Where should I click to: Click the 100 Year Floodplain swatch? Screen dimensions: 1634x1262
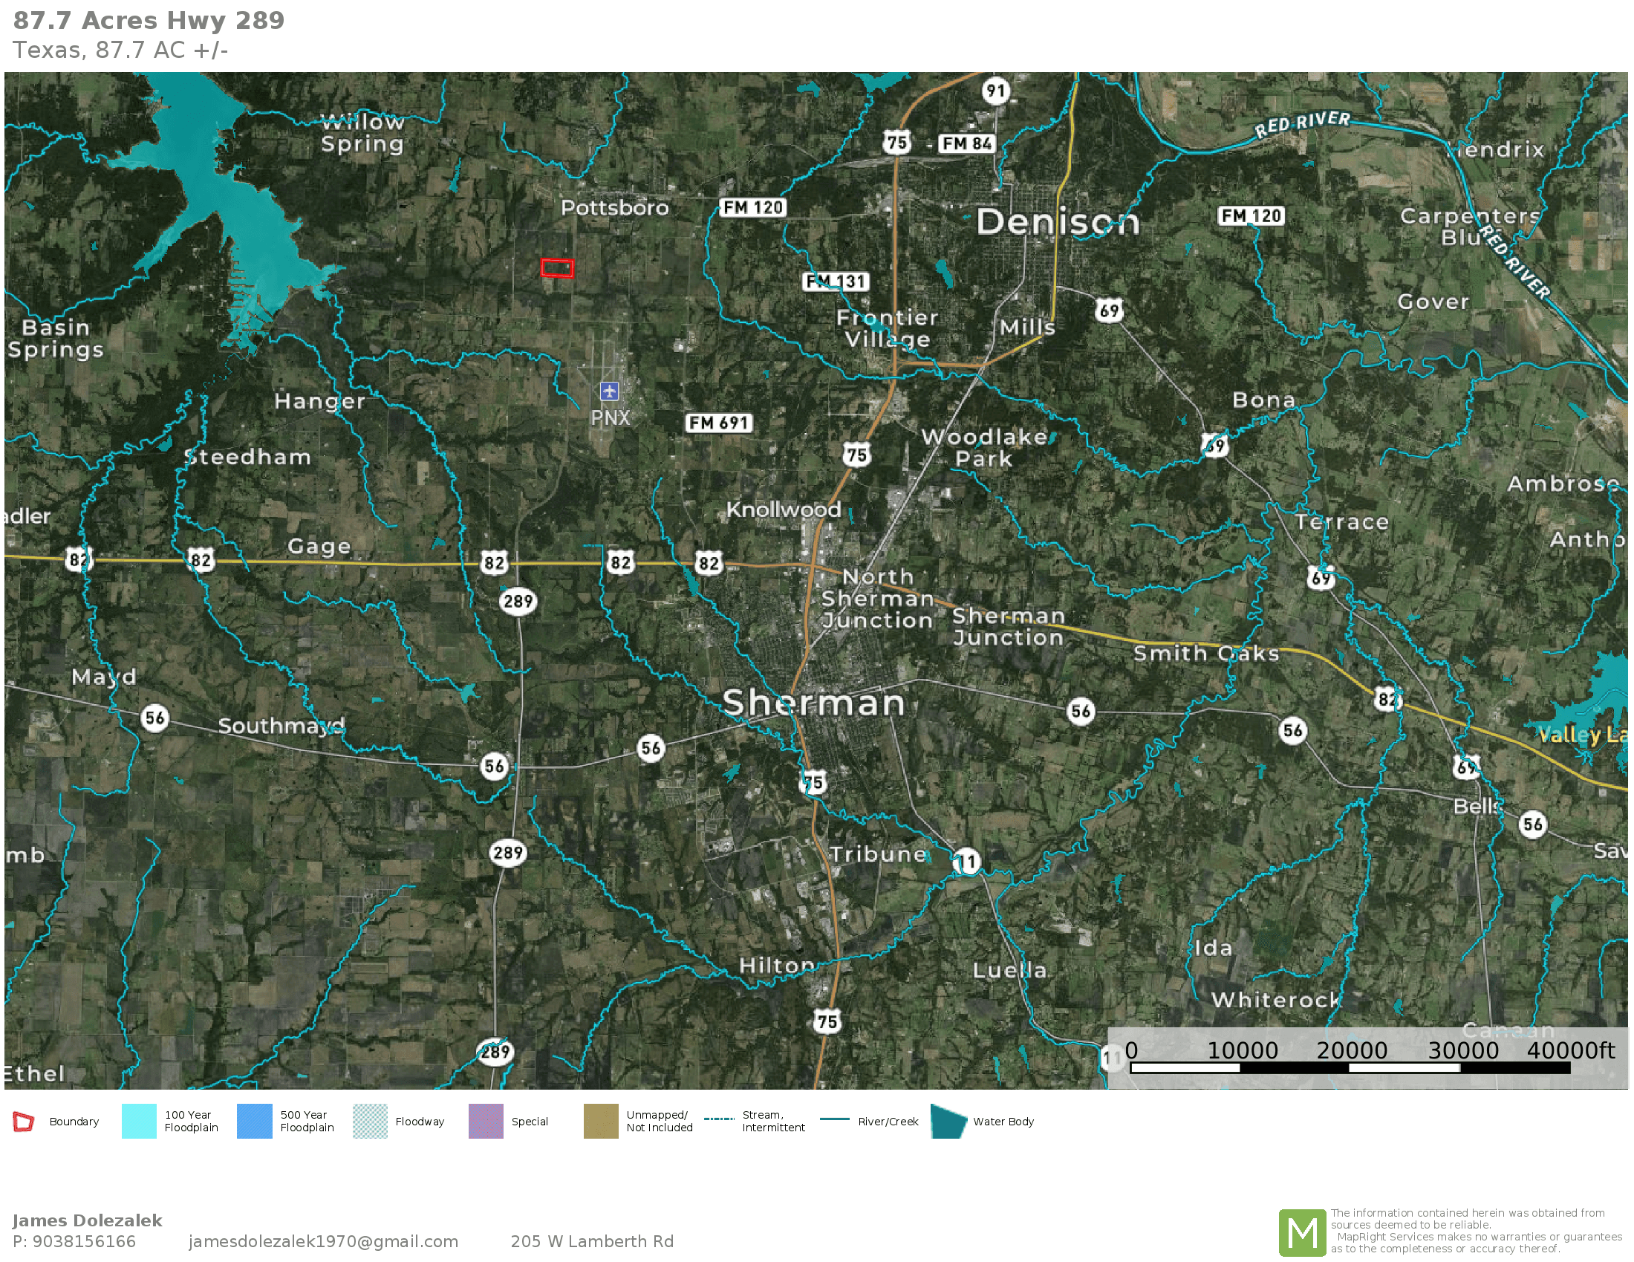138,1122
